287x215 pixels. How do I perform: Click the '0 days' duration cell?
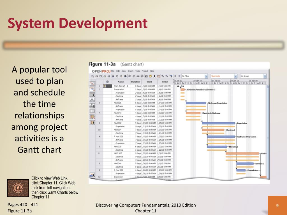[x=136, y=86]
